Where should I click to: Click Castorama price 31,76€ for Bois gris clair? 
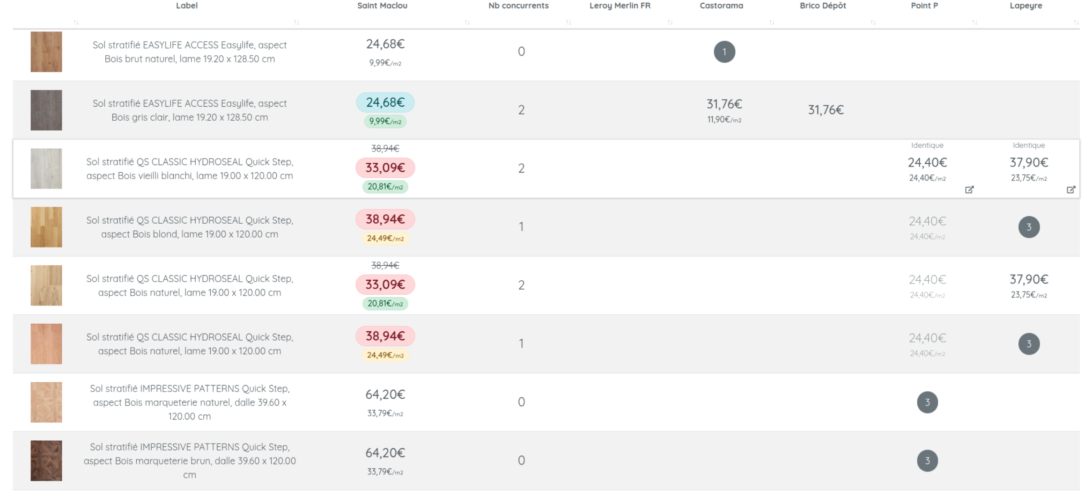pyautogui.click(x=724, y=104)
